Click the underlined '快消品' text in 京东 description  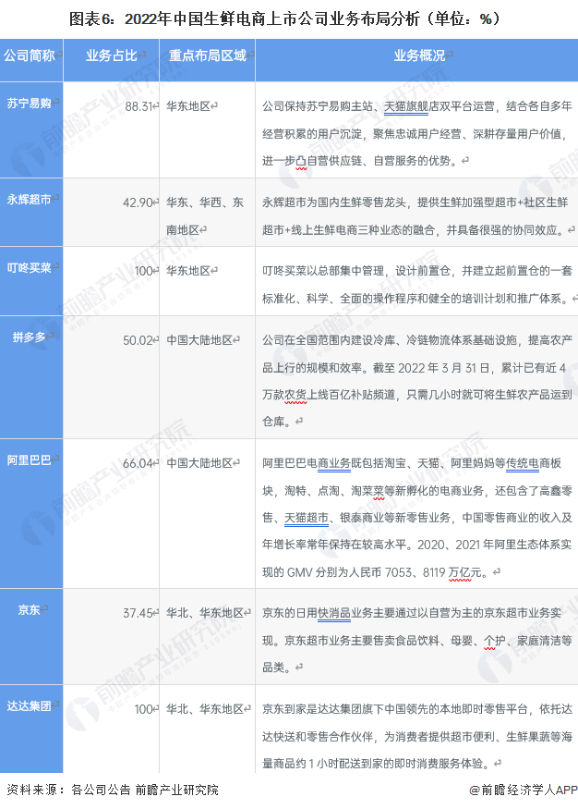[334, 613]
